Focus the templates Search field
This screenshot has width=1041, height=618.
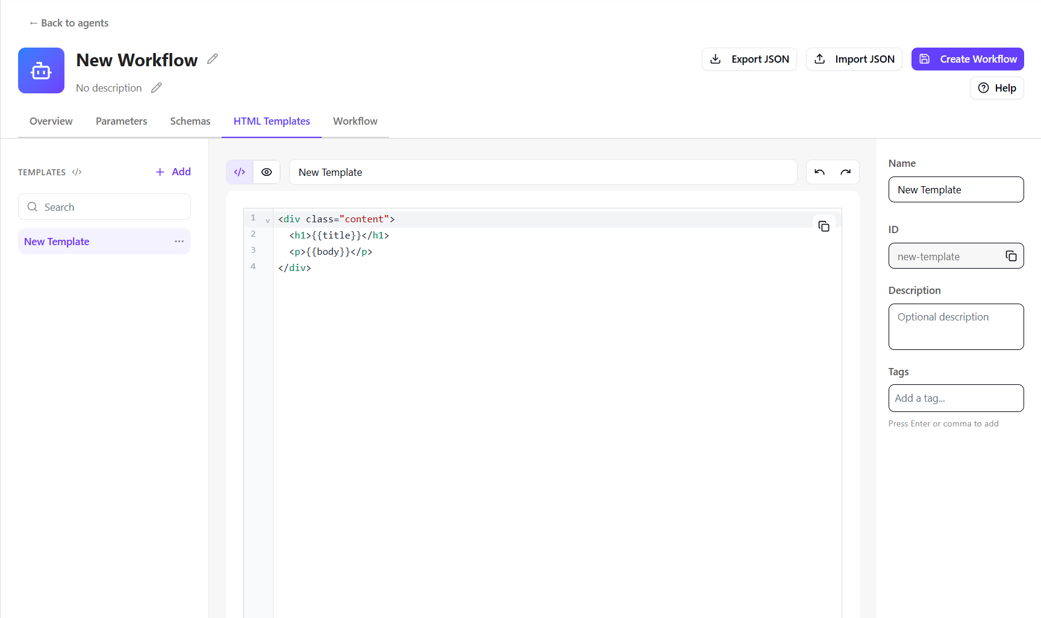pos(104,207)
